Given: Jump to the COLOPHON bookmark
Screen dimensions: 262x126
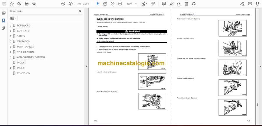Looking at the screenshot, I should pyautogui.click(x=24, y=73).
